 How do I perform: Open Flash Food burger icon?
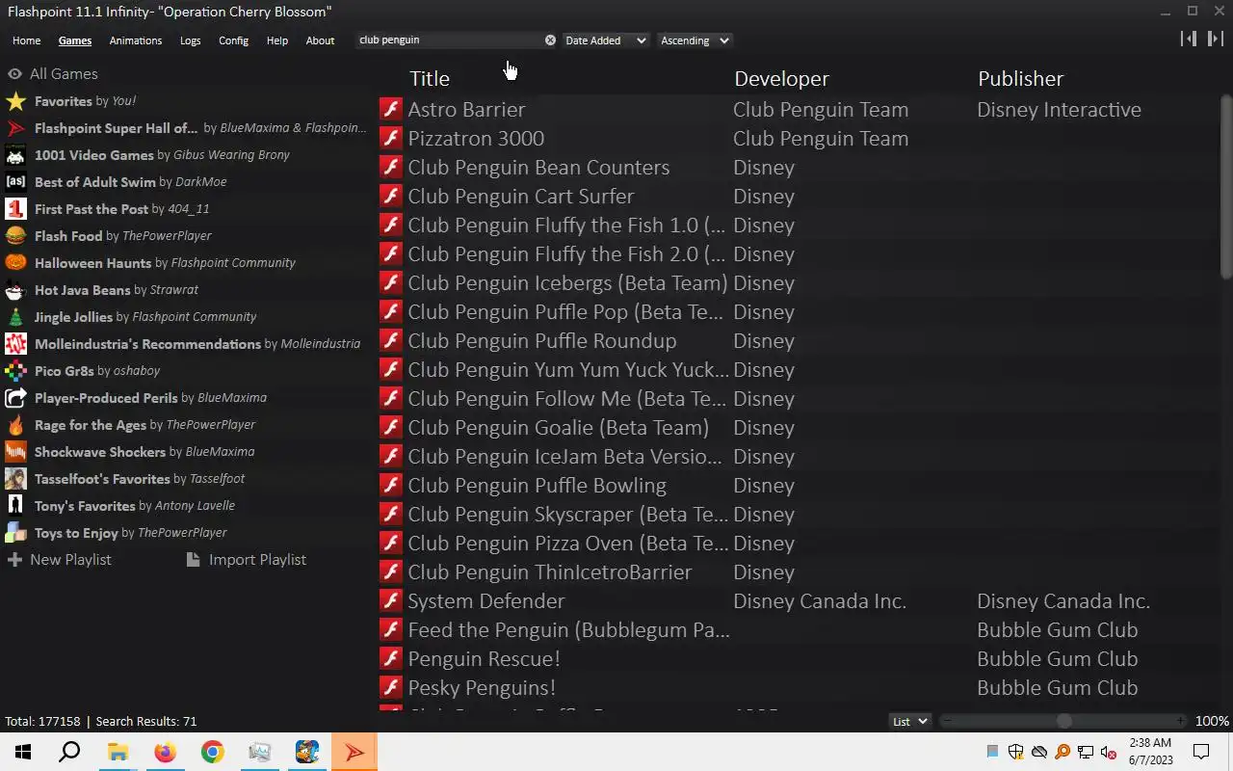click(x=15, y=236)
